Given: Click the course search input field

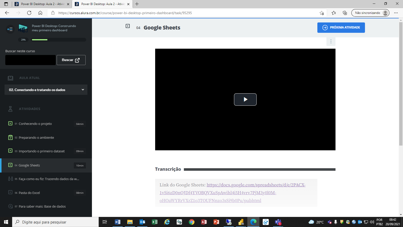Looking at the screenshot, I should coord(30,60).
